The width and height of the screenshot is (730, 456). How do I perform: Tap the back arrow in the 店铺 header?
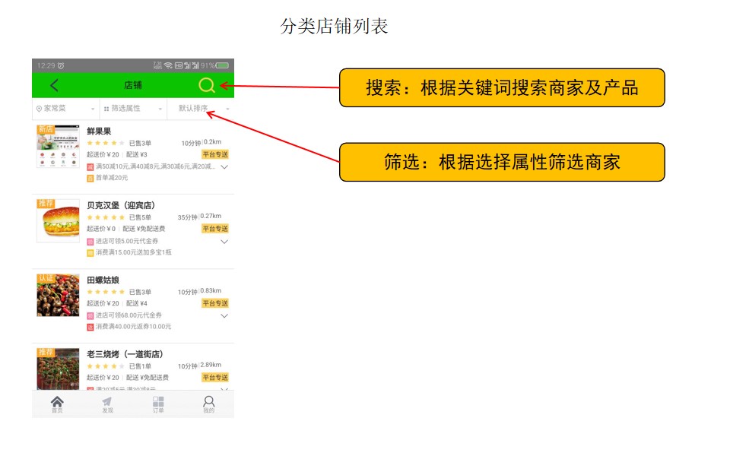pos(54,85)
